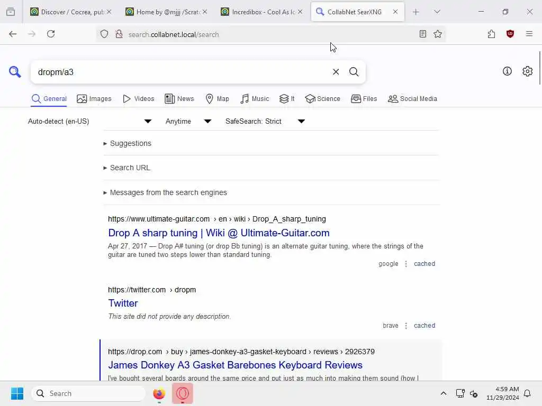
Task: Click the twitter.com dropm result URL
Action: (x=152, y=290)
